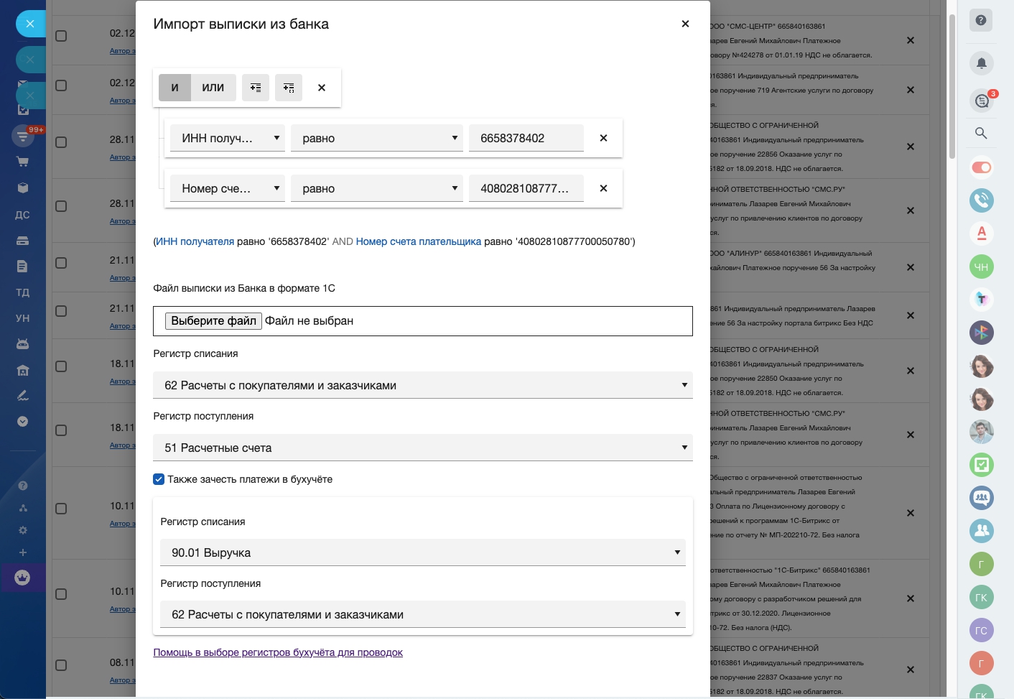
Task: Click the 'Выберите файл' button
Action: [213, 321]
